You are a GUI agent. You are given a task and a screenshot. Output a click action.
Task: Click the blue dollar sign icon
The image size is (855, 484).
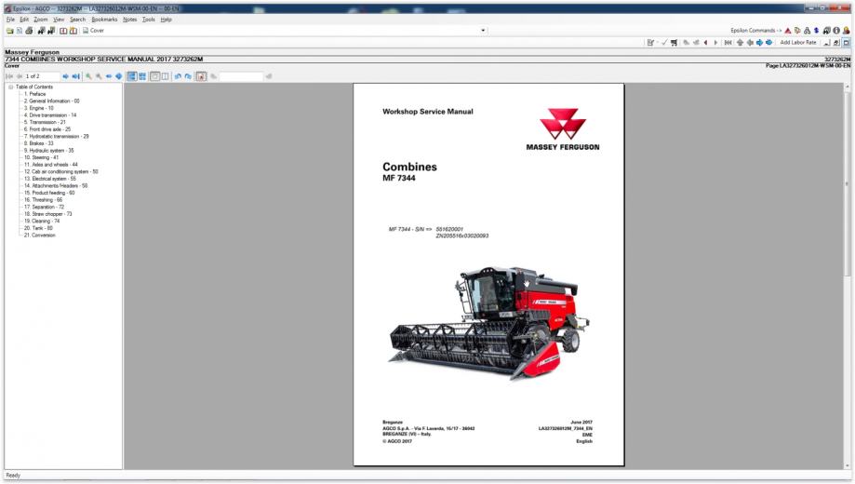pyautogui.click(x=816, y=31)
